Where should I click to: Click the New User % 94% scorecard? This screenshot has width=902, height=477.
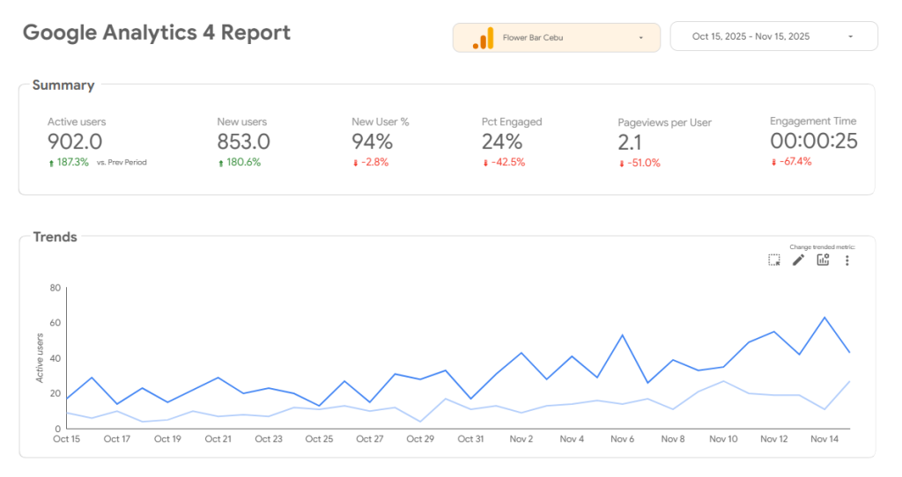pyautogui.click(x=372, y=142)
